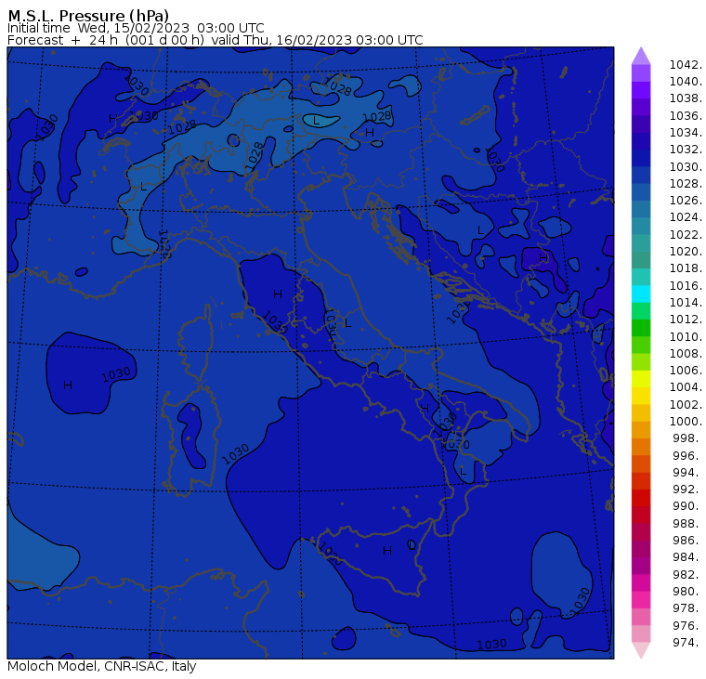Select the 1030 contour label at the map's bottom edge
Image resolution: width=706 pixels, height=679 pixels.
coord(491,645)
